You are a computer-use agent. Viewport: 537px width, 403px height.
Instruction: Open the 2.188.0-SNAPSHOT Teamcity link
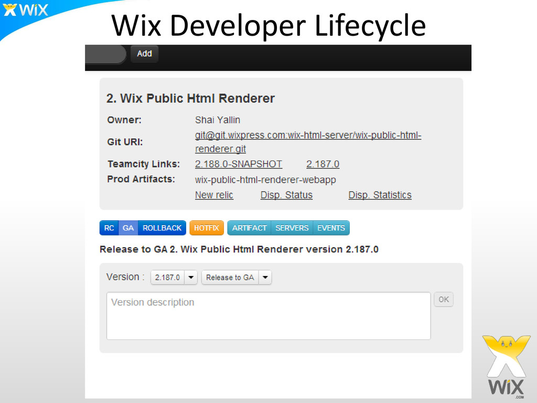[239, 164]
